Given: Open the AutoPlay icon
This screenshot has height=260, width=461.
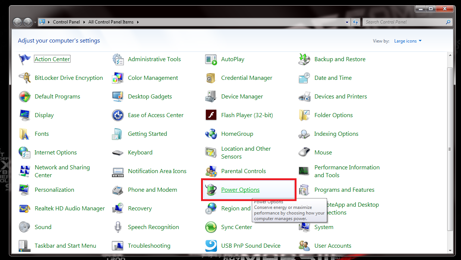Looking at the screenshot, I should pyautogui.click(x=211, y=59).
